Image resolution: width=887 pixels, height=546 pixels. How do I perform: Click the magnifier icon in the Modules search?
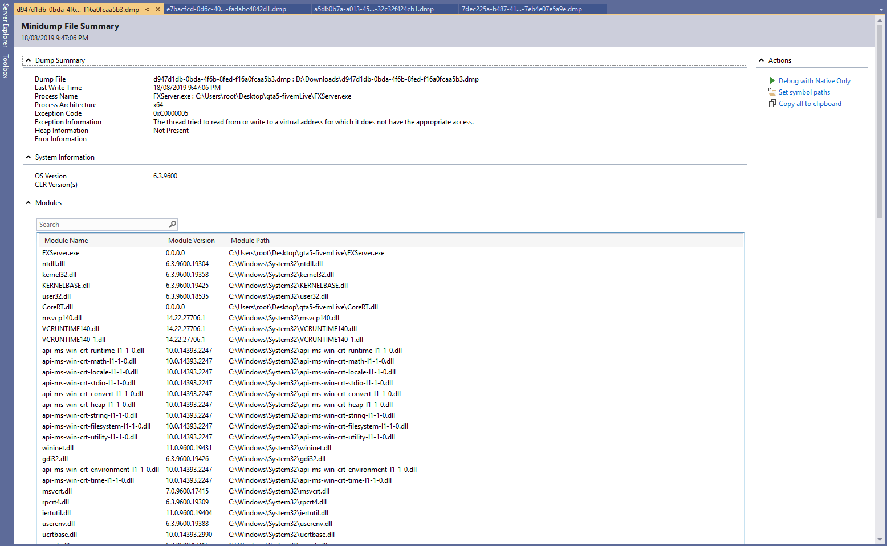[x=172, y=224]
